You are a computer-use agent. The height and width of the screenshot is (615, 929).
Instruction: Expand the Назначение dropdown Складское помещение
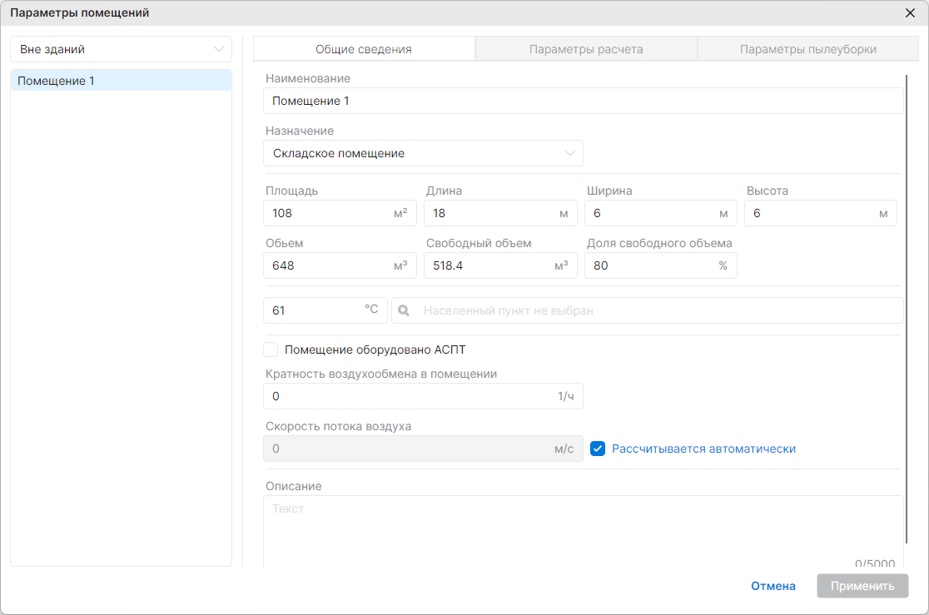[x=423, y=153]
